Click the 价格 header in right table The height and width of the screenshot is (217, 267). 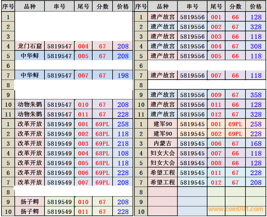(x=256, y=6)
